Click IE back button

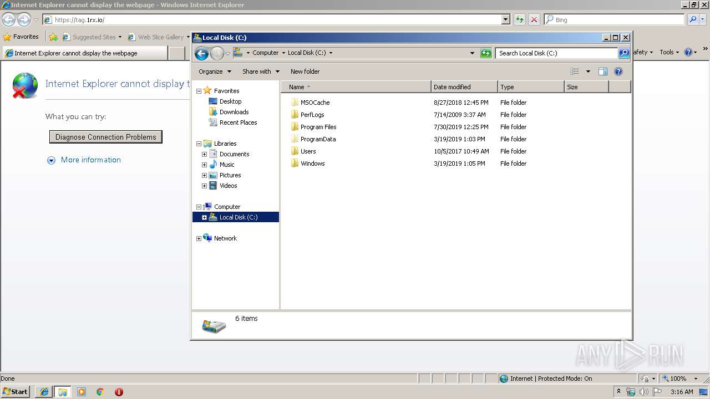(x=9, y=19)
